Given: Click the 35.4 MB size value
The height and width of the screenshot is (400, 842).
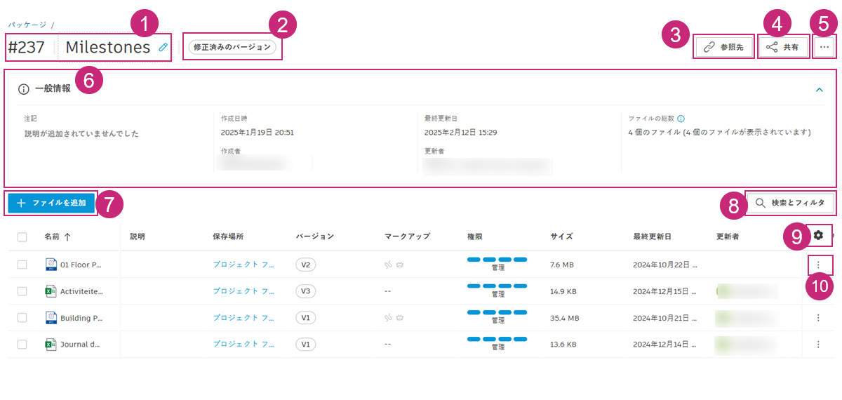Looking at the screenshot, I should [x=565, y=318].
